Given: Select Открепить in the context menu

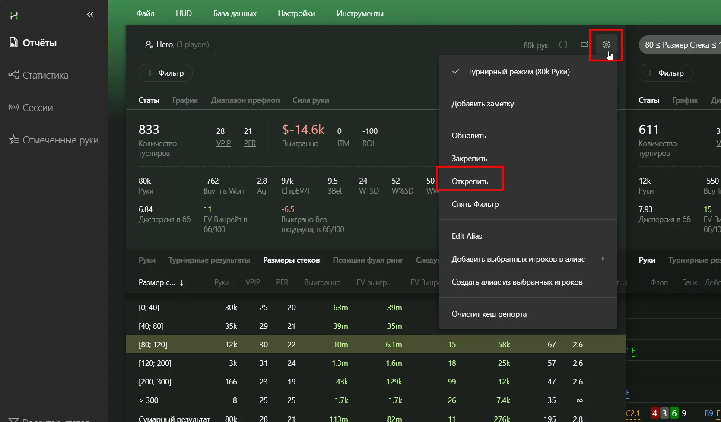Looking at the screenshot, I should (x=470, y=181).
